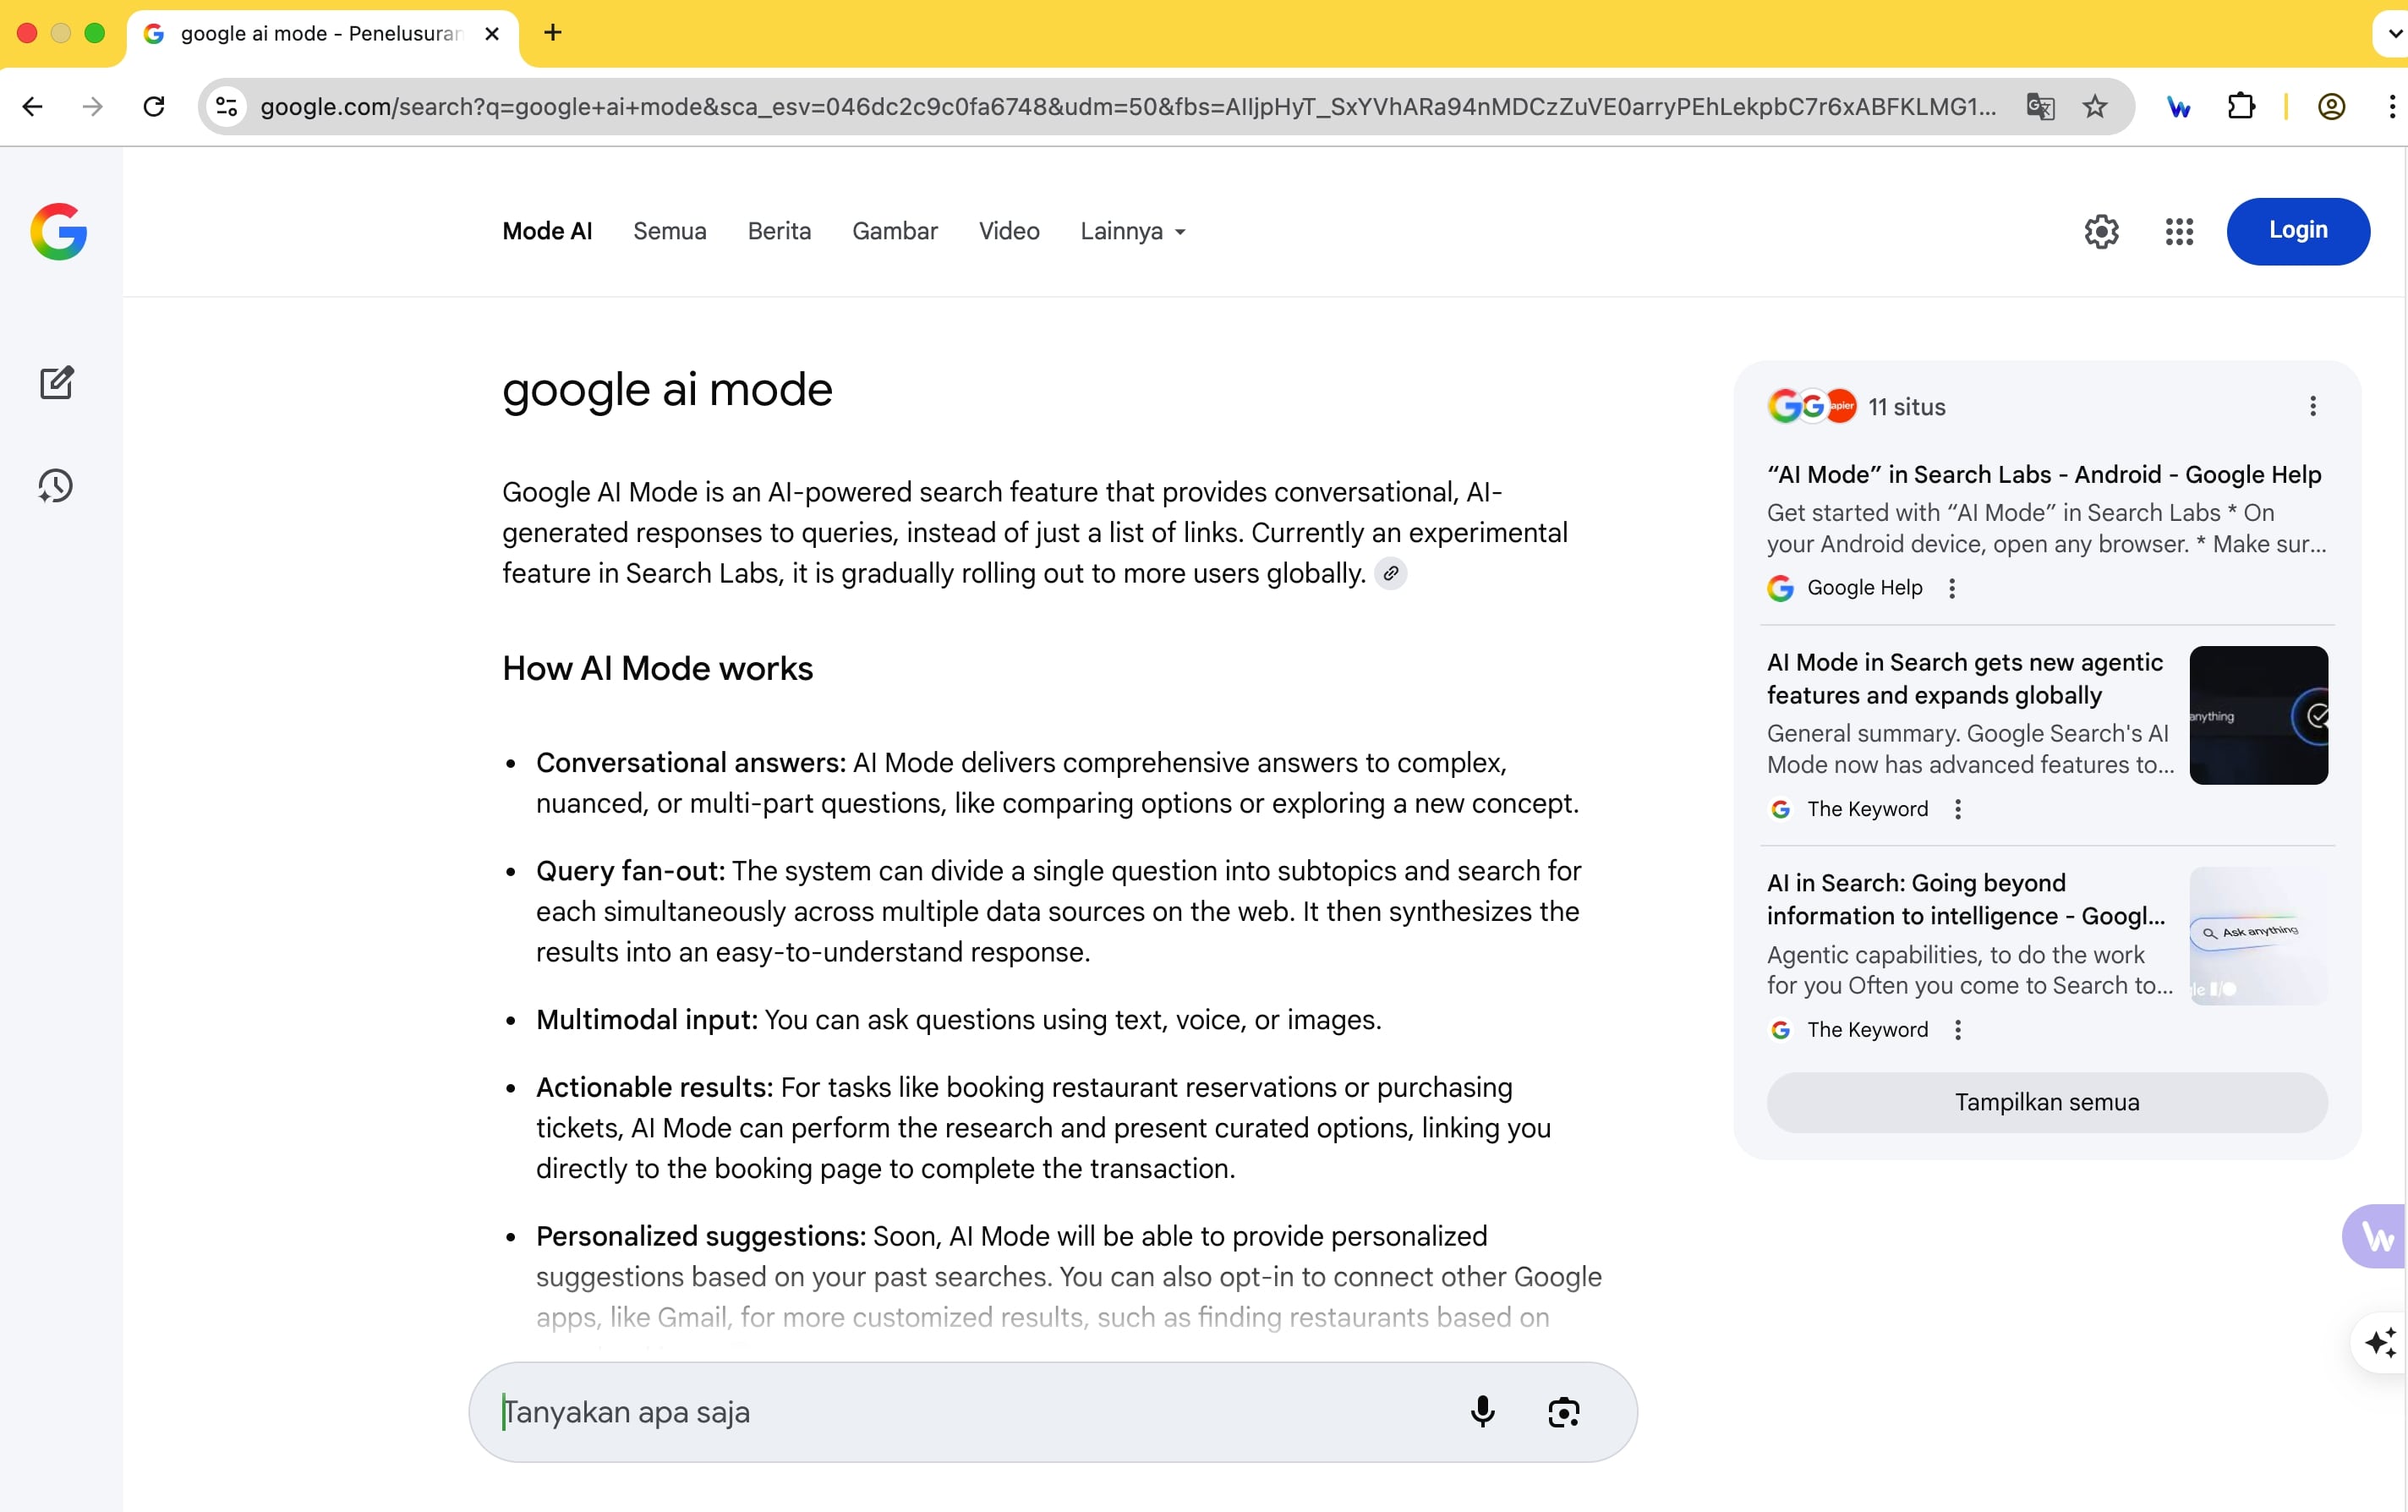Screen dimensions: 2408x1512
Task: Click the microphone voice search icon
Action: (x=1482, y=1411)
